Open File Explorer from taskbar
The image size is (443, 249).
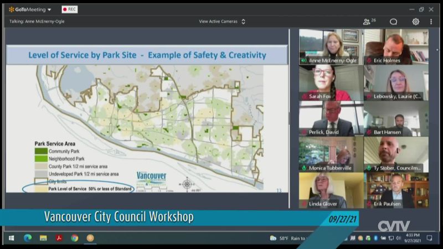click(x=43, y=238)
